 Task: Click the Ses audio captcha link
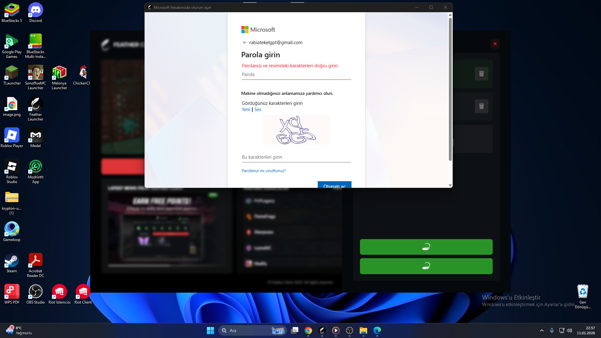click(x=258, y=110)
